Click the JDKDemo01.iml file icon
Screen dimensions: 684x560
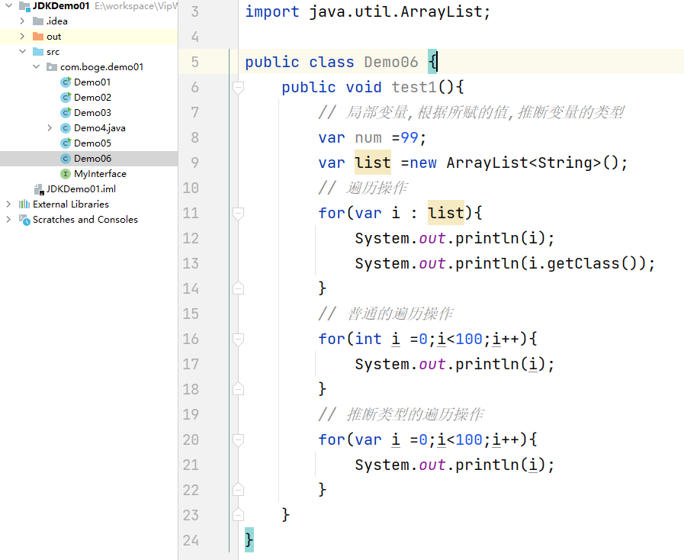click(x=39, y=189)
